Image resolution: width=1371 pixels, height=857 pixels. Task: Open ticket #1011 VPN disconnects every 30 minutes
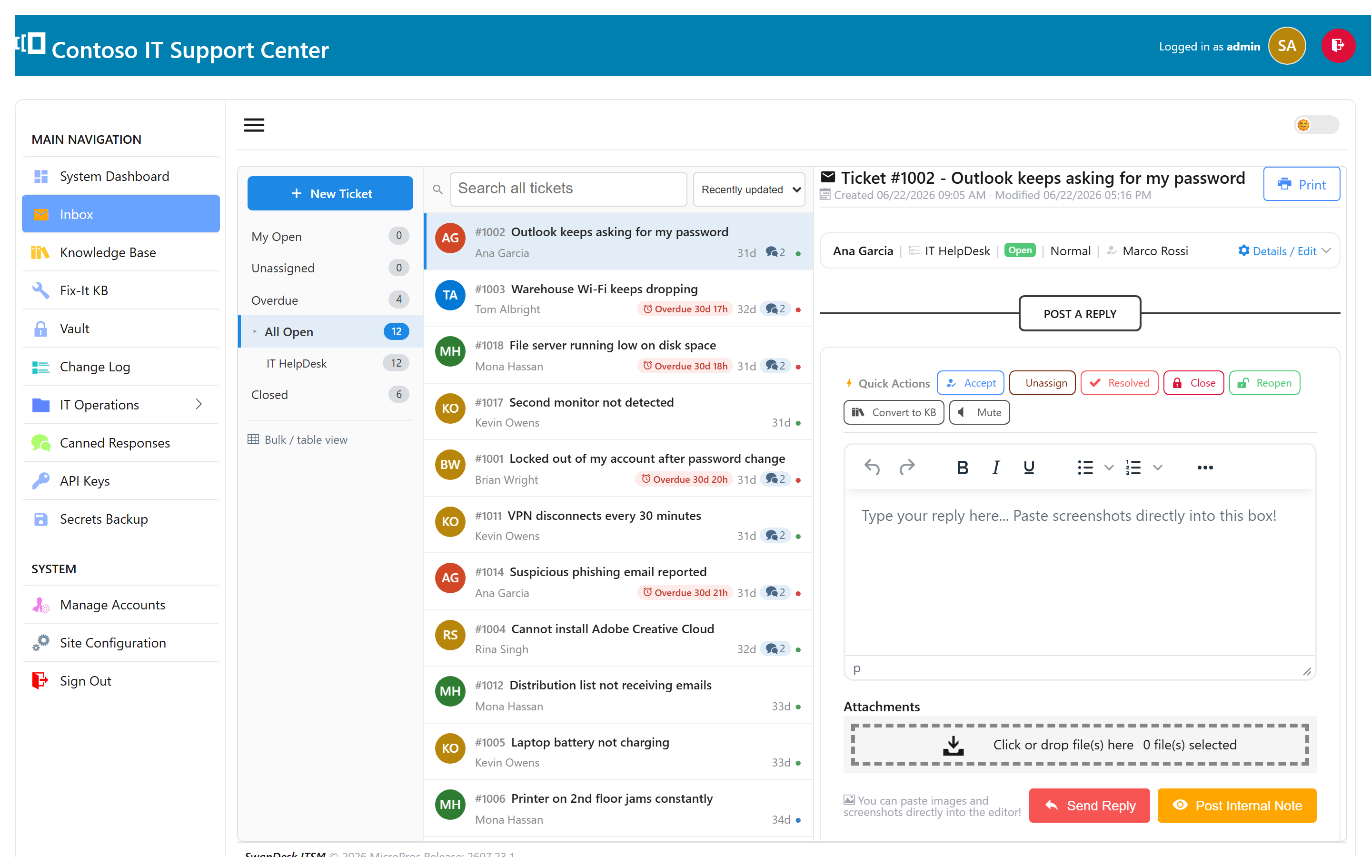click(618, 525)
